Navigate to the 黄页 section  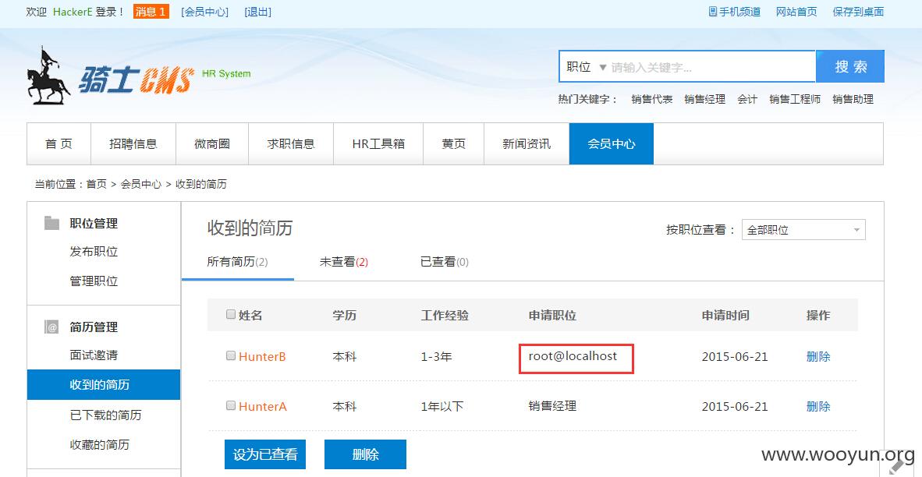pos(453,144)
